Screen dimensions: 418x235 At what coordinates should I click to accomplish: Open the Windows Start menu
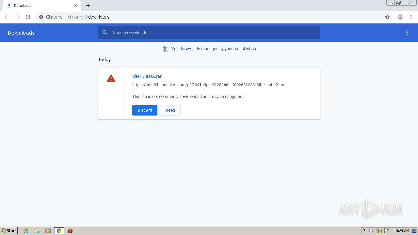coord(9,231)
